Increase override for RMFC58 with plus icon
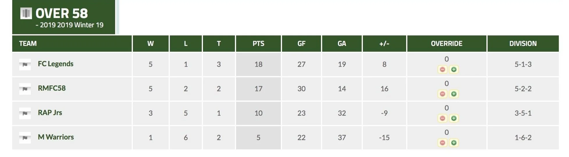569x157 pixels. 454,94
